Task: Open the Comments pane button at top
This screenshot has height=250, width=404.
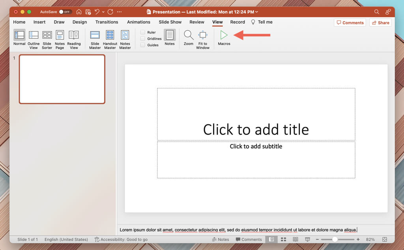Action: pyautogui.click(x=350, y=23)
